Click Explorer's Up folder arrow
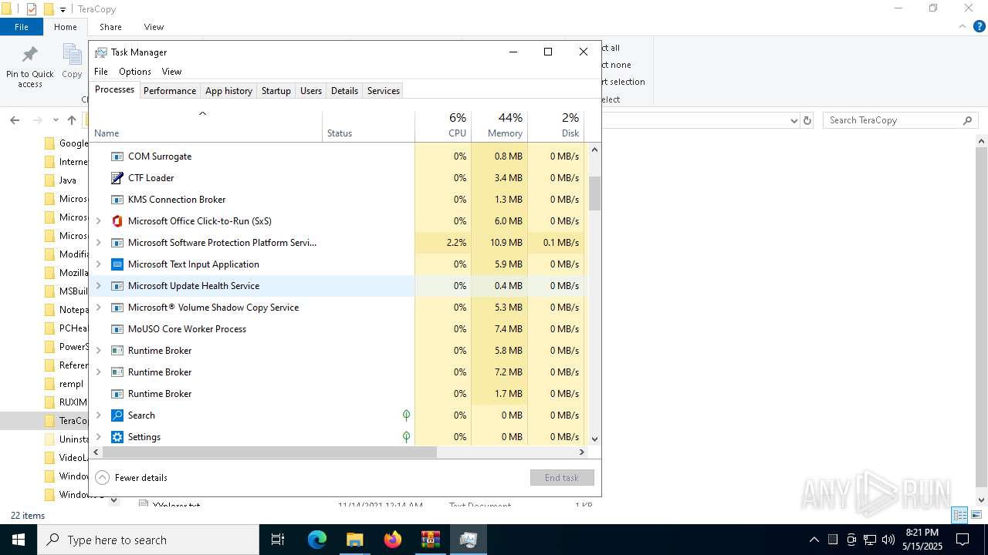 point(72,120)
